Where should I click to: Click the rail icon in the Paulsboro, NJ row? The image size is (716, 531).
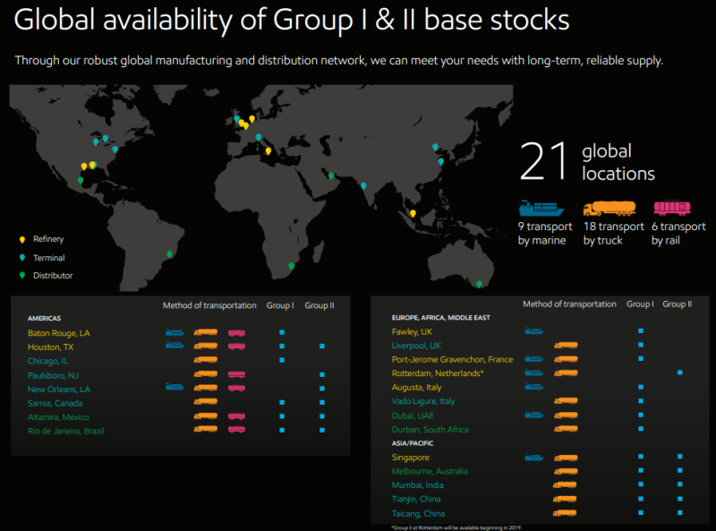point(236,374)
